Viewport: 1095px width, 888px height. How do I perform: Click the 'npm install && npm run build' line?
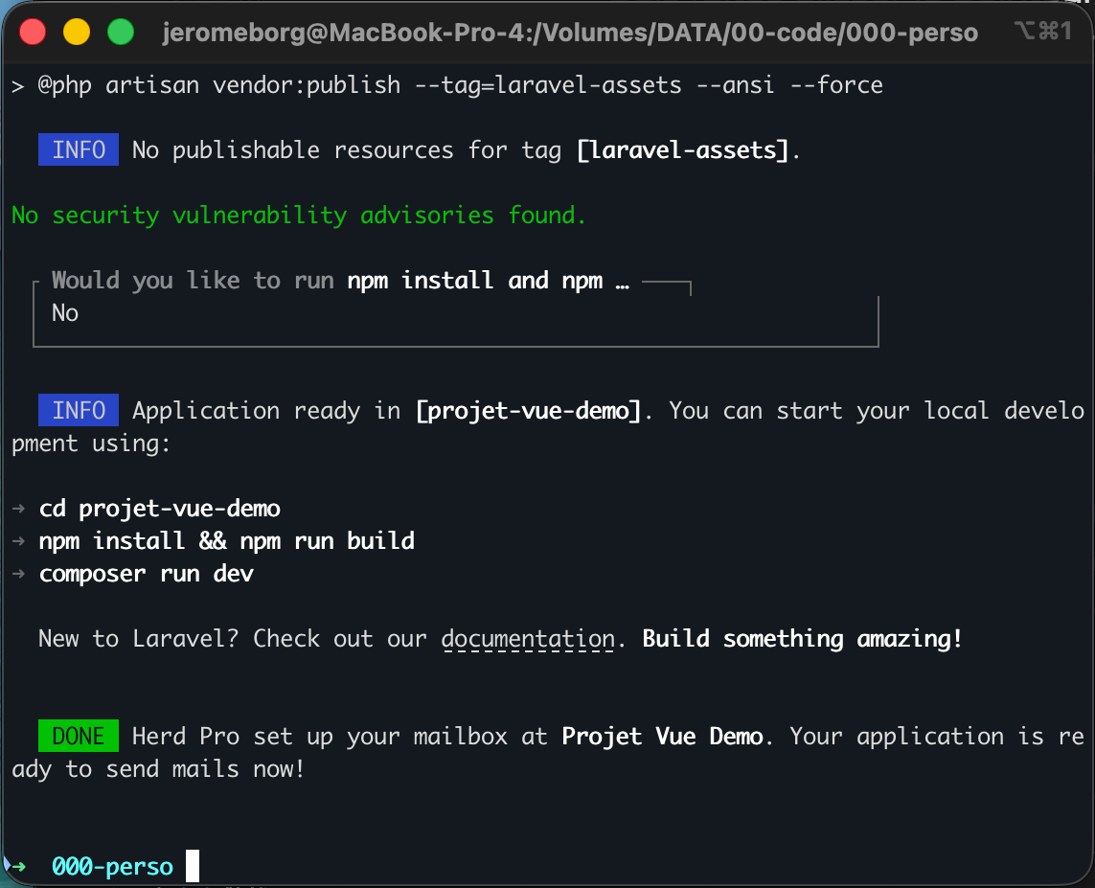pos(227,541)
